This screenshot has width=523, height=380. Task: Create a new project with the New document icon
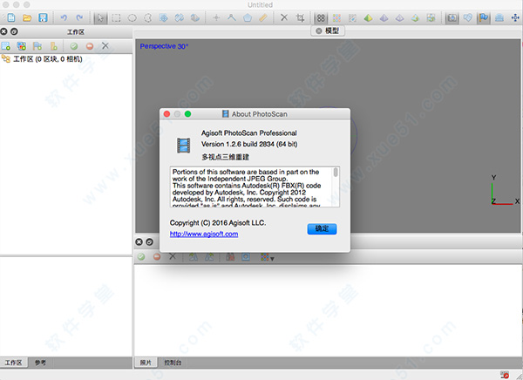coord(11,17)
